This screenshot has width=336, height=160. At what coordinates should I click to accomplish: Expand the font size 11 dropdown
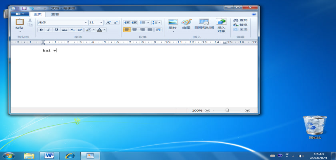(101, 23)
